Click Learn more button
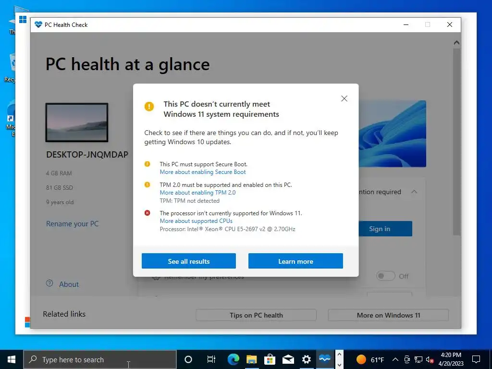 (x=295, y=261)
